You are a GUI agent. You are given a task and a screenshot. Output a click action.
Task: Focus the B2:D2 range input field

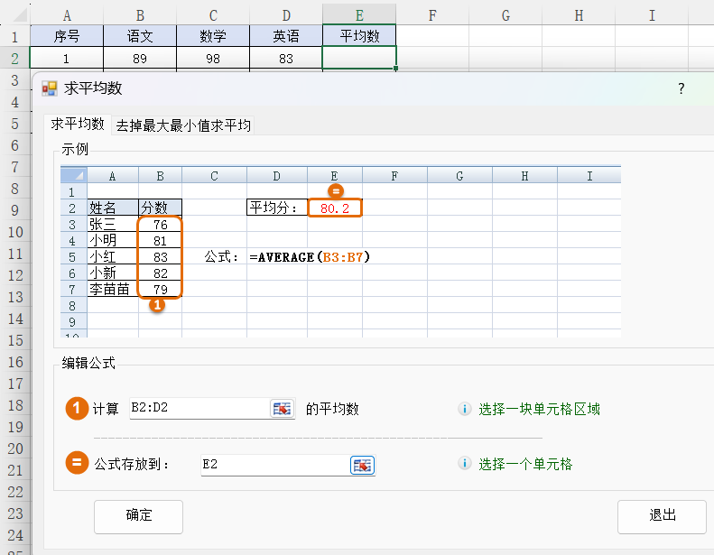click(x=199, y=409)
